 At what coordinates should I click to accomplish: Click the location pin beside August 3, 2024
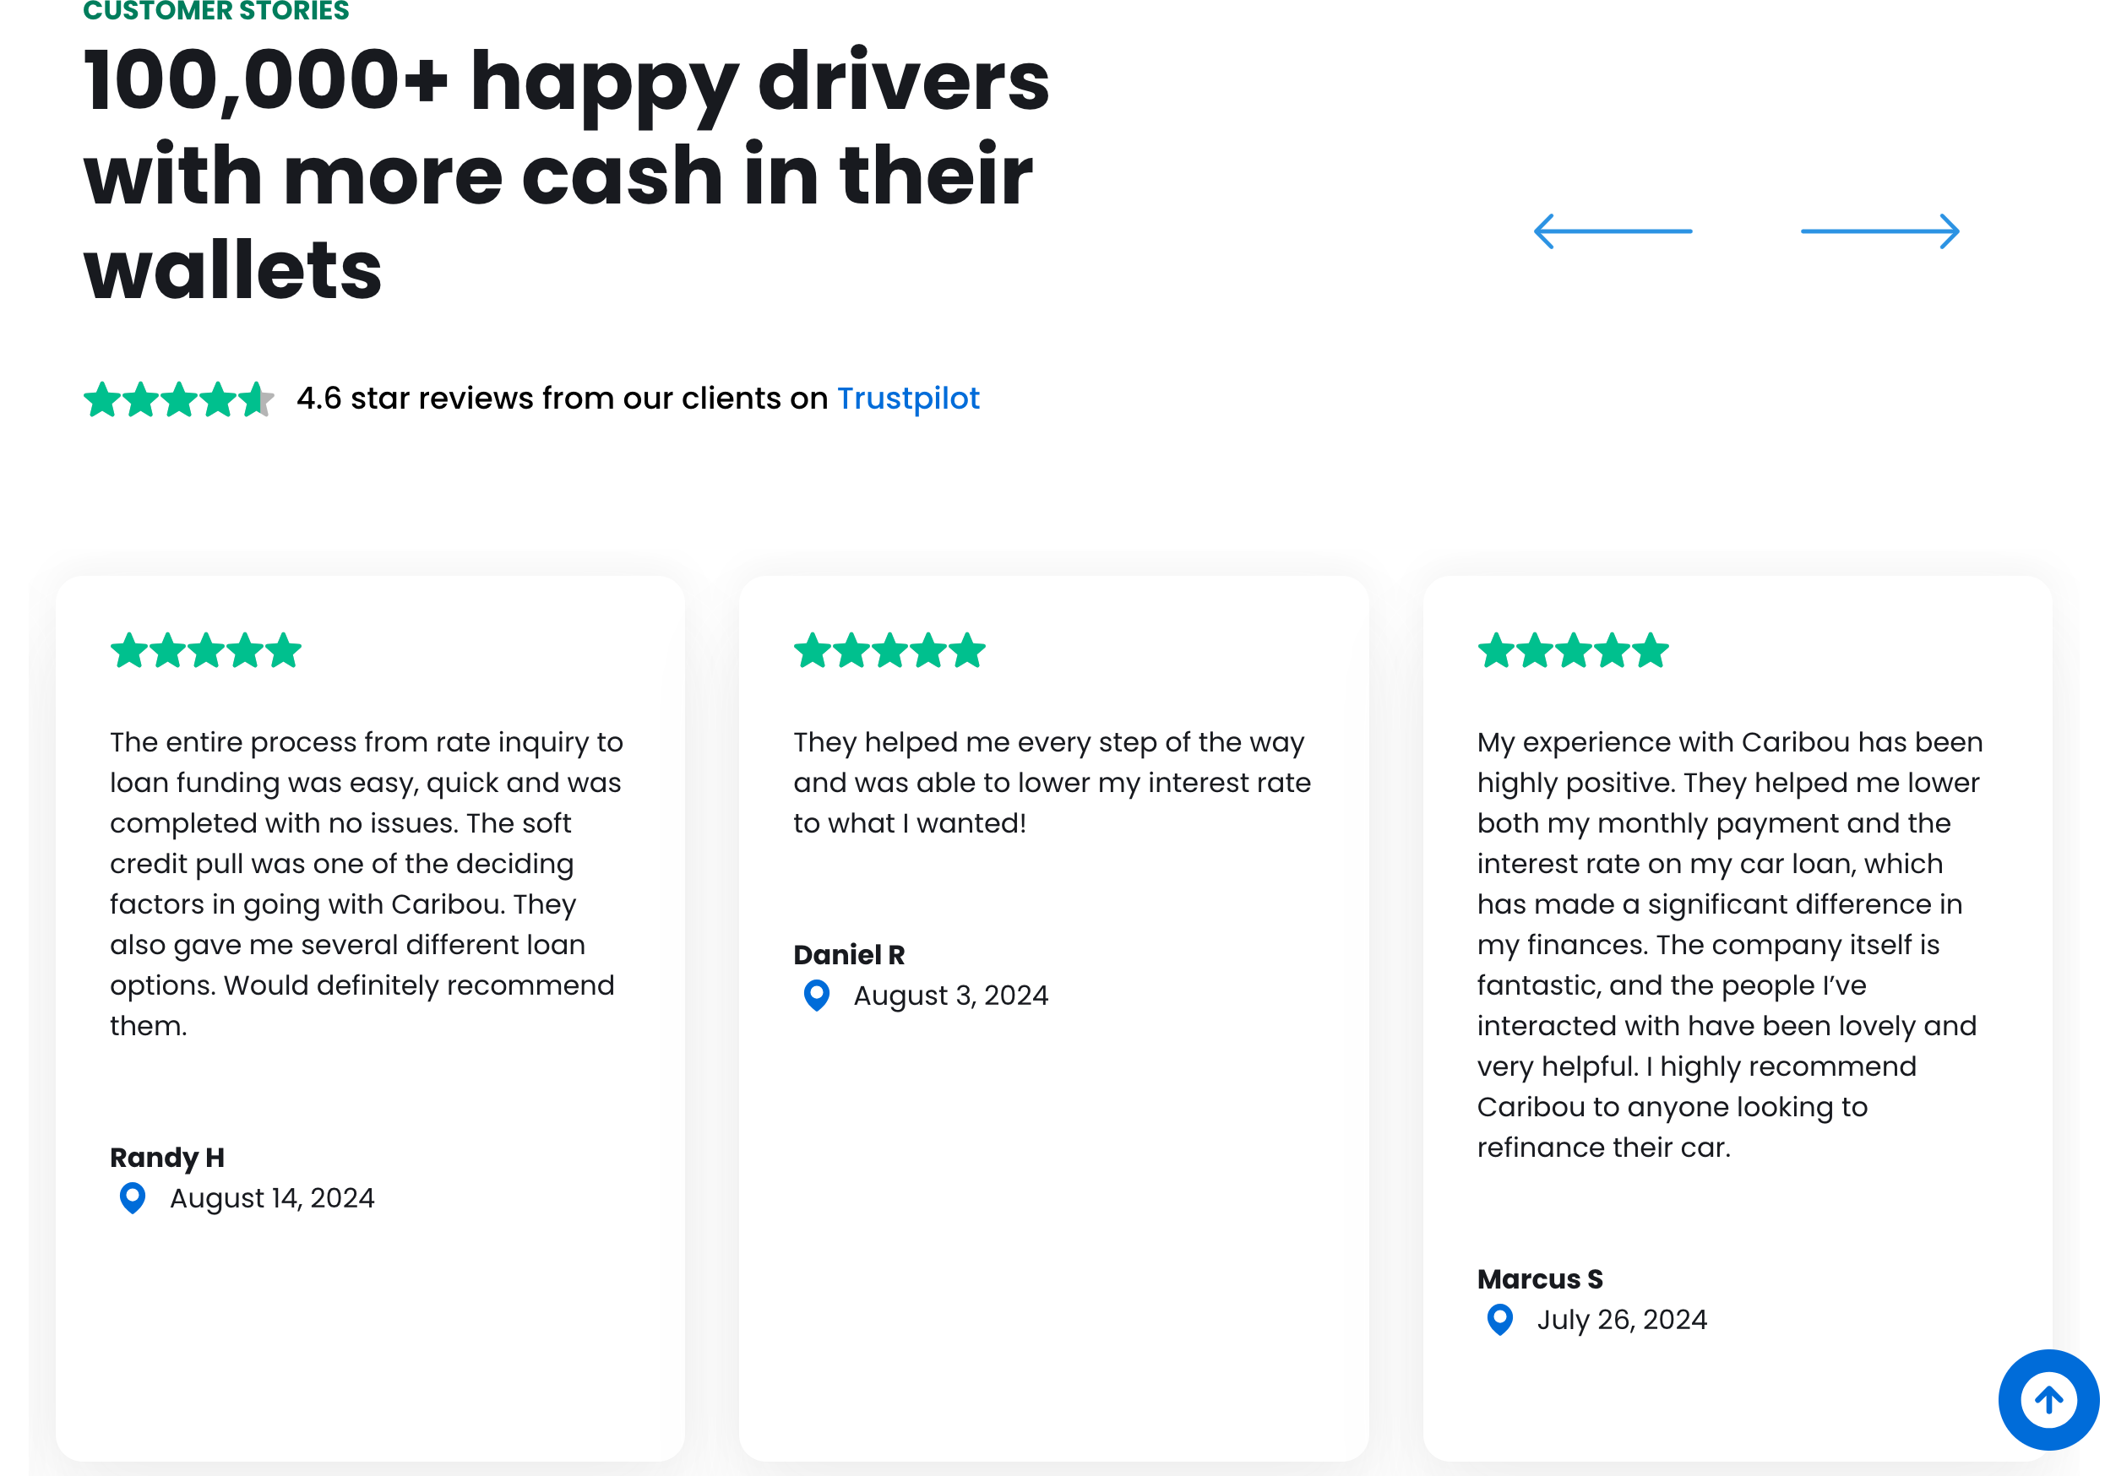click(816, 995)
